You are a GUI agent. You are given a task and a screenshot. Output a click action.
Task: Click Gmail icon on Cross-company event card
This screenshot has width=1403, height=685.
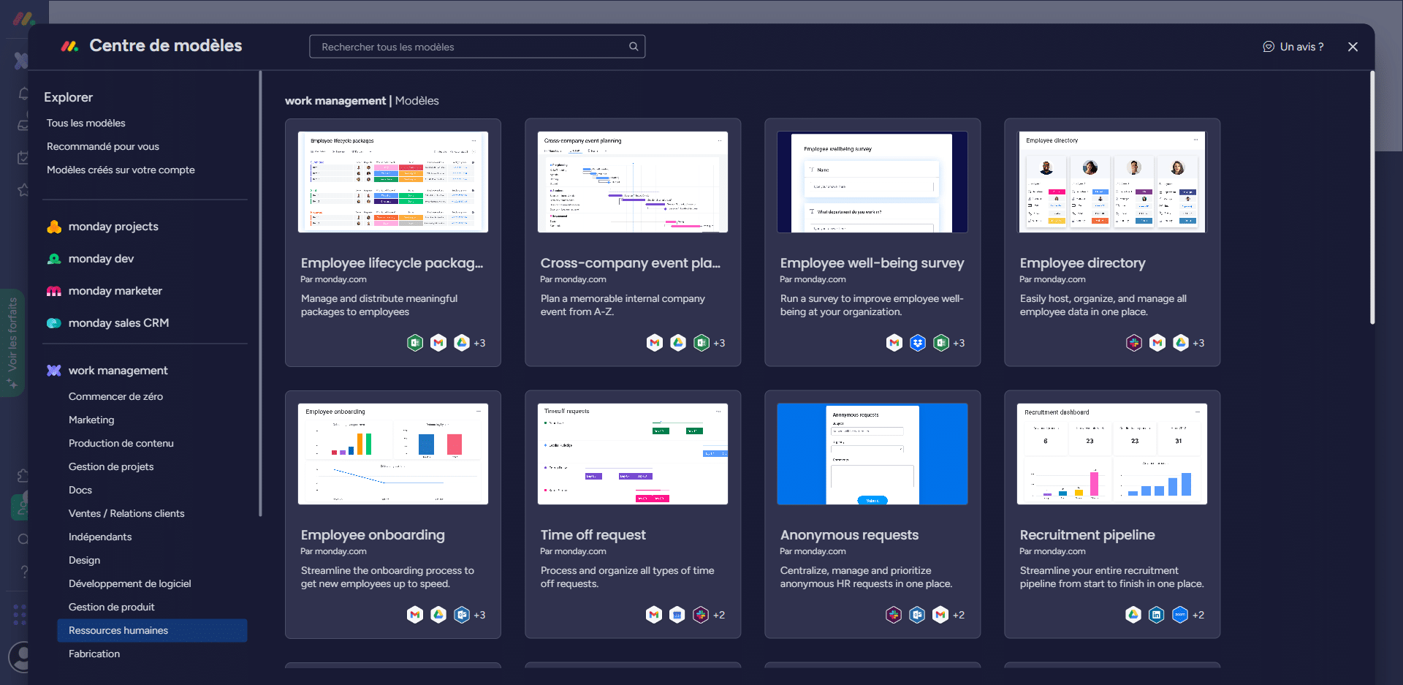[655, 343]
